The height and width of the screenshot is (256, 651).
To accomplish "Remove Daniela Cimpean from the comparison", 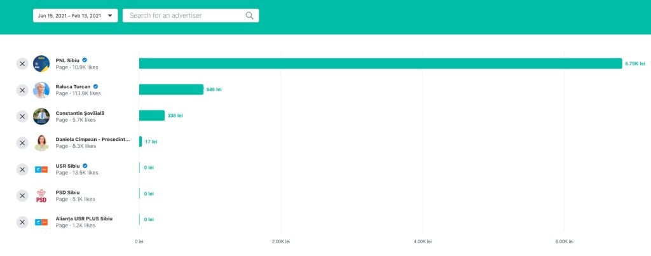I will tap(22, 143).
